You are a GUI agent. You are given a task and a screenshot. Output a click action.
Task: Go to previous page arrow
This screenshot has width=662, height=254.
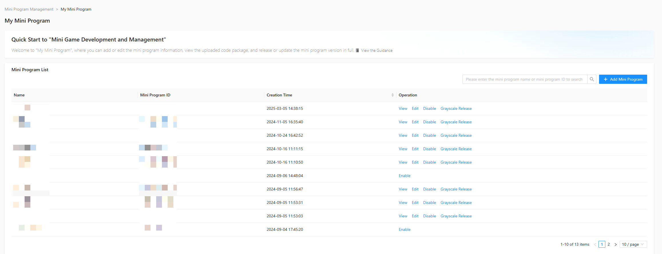pyautogui.click(x=595, y=244)
